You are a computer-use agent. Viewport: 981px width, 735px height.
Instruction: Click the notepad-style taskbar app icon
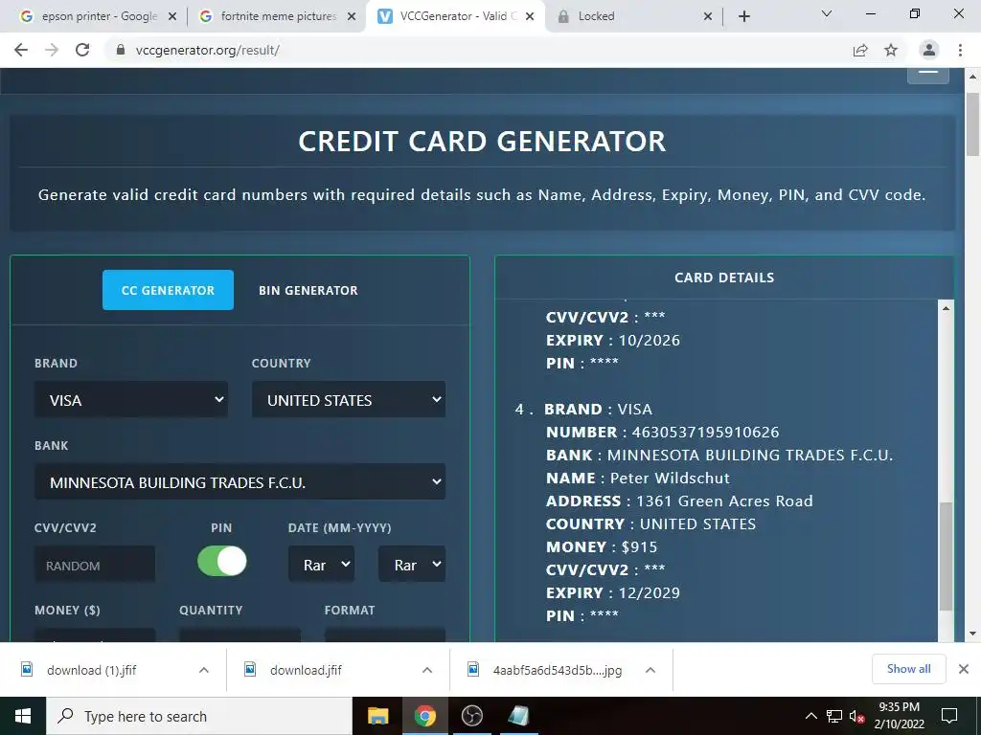coord(518,716)
